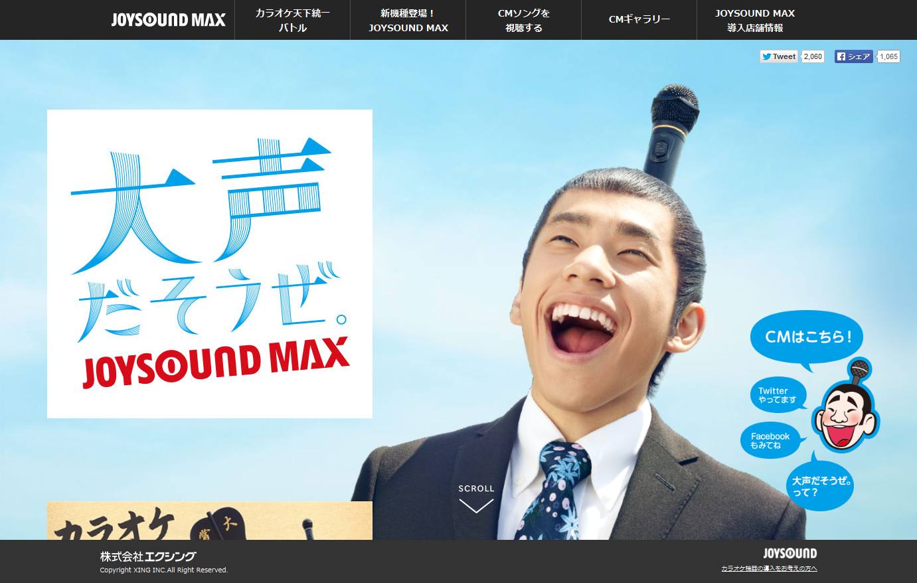Click the カラオケ banner thumbnail
The image size is (917, 583).
(210, 521)
